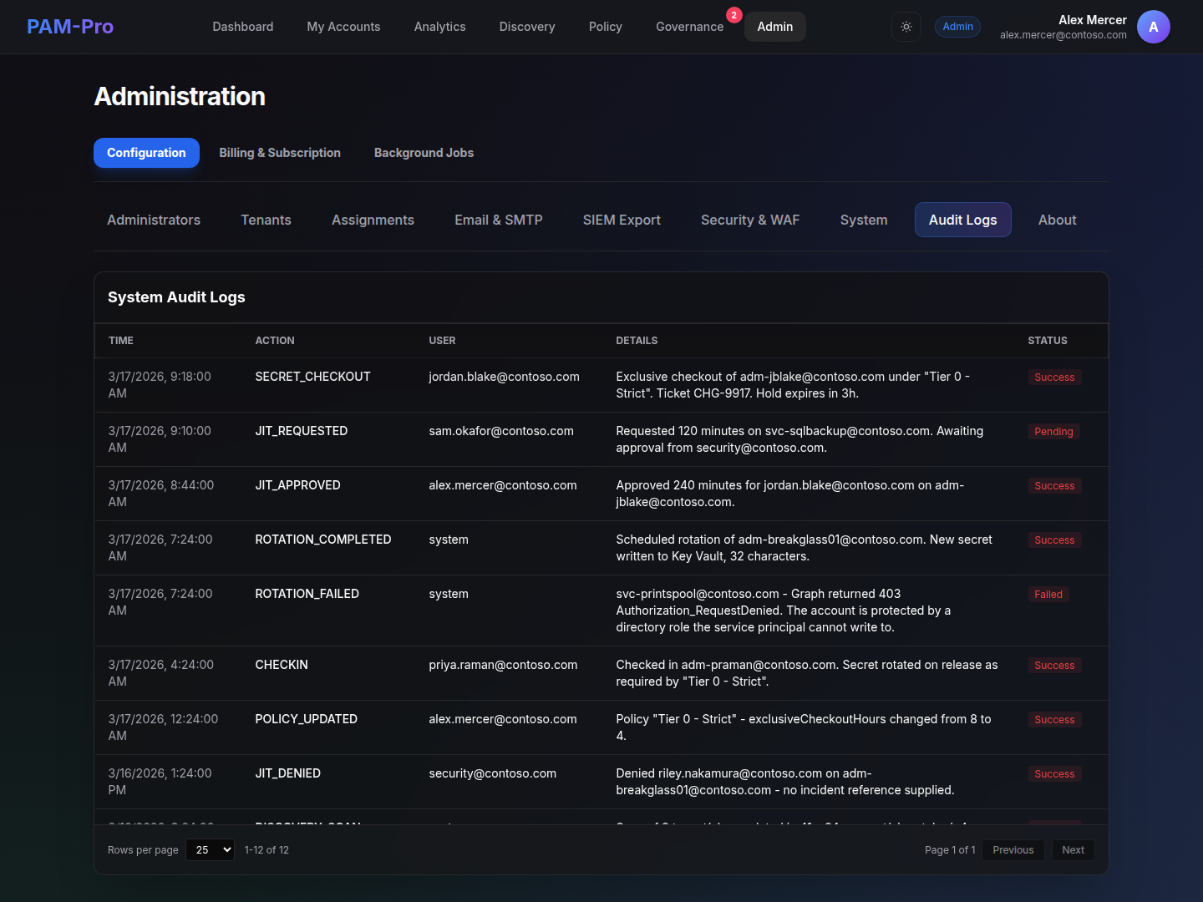Click the DETAILS column header
This screenshot has width=1203, height=902.
637,341
